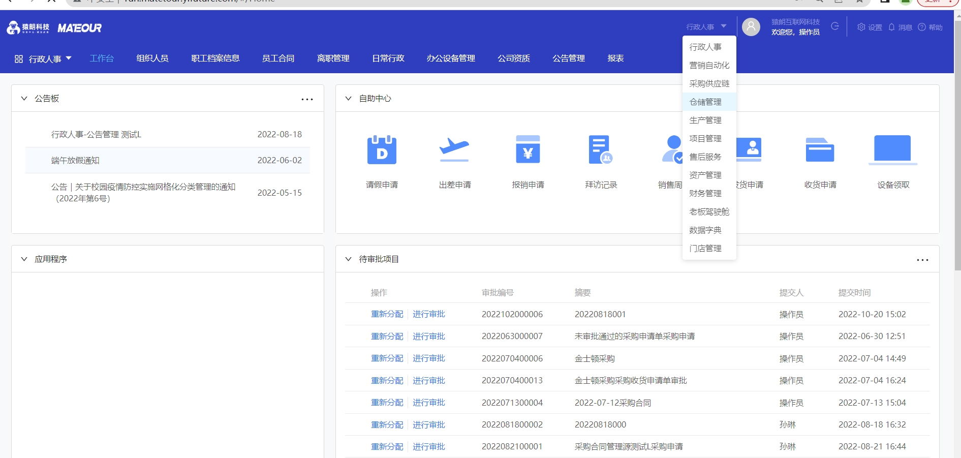Open the 设备领取 laptop icon
The width and height of the screenshot is (961, 458).
[893, 150]
